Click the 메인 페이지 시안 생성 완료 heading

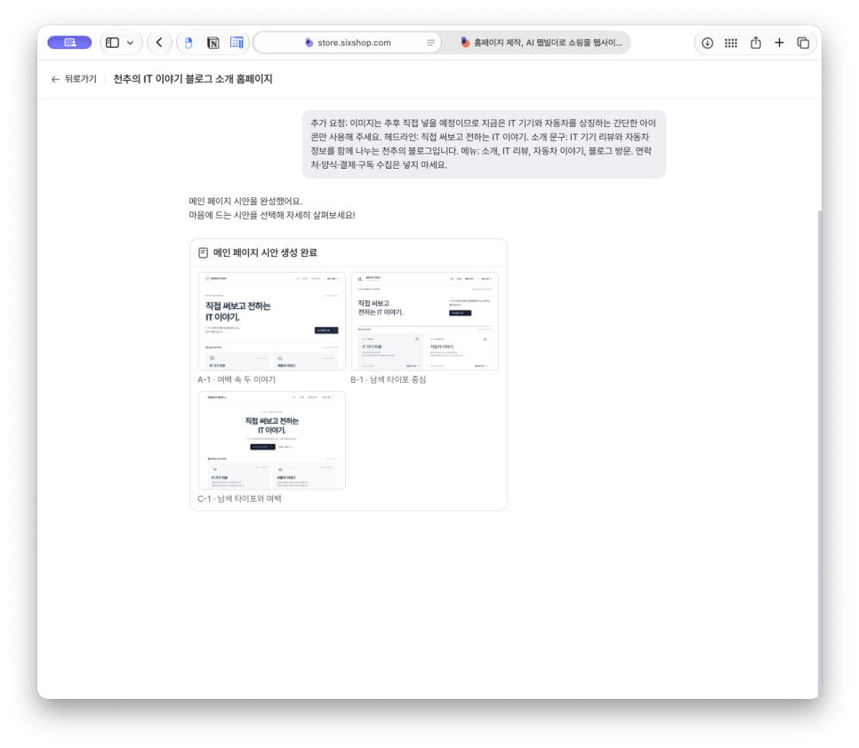pos(265,253)
